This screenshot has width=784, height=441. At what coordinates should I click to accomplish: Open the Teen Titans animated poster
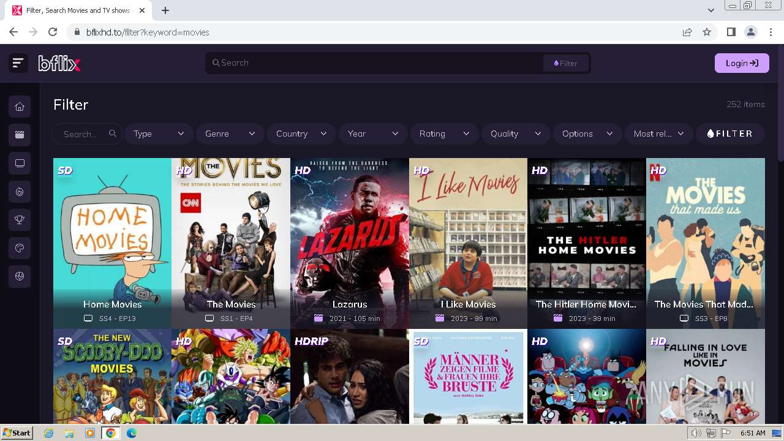[587, 376]
